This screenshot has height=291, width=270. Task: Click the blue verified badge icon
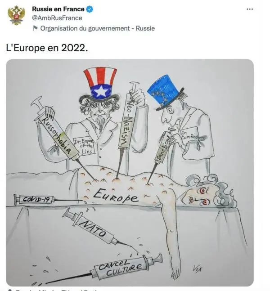tap(90, 9)
